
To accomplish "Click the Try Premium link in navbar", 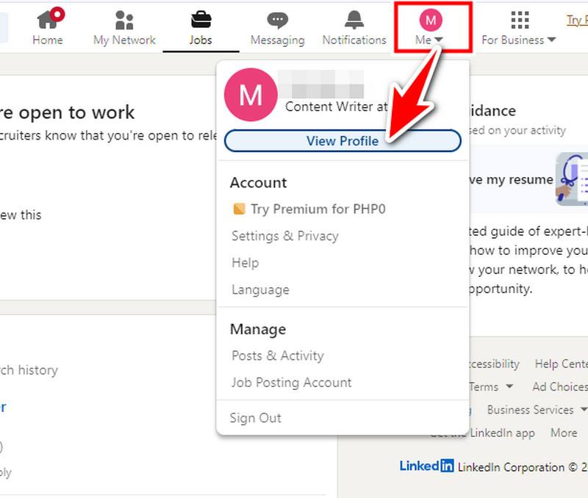I will (x=577, y=20).
